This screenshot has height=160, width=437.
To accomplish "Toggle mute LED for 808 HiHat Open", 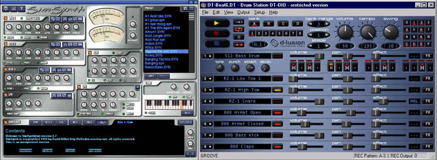I will coord(277,112).
